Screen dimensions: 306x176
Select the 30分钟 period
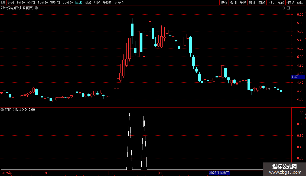tap(55, 2)
